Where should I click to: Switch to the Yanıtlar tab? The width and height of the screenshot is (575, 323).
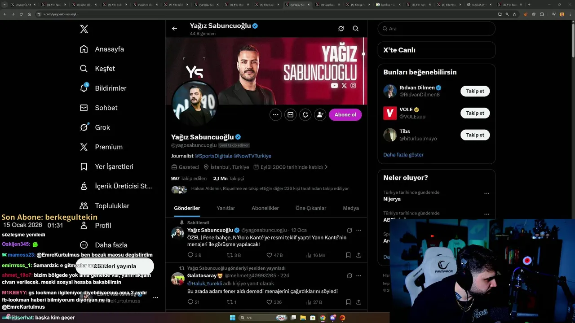tap(226, 208)
